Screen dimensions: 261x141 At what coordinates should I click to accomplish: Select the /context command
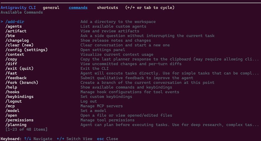[x=15, y=55]
